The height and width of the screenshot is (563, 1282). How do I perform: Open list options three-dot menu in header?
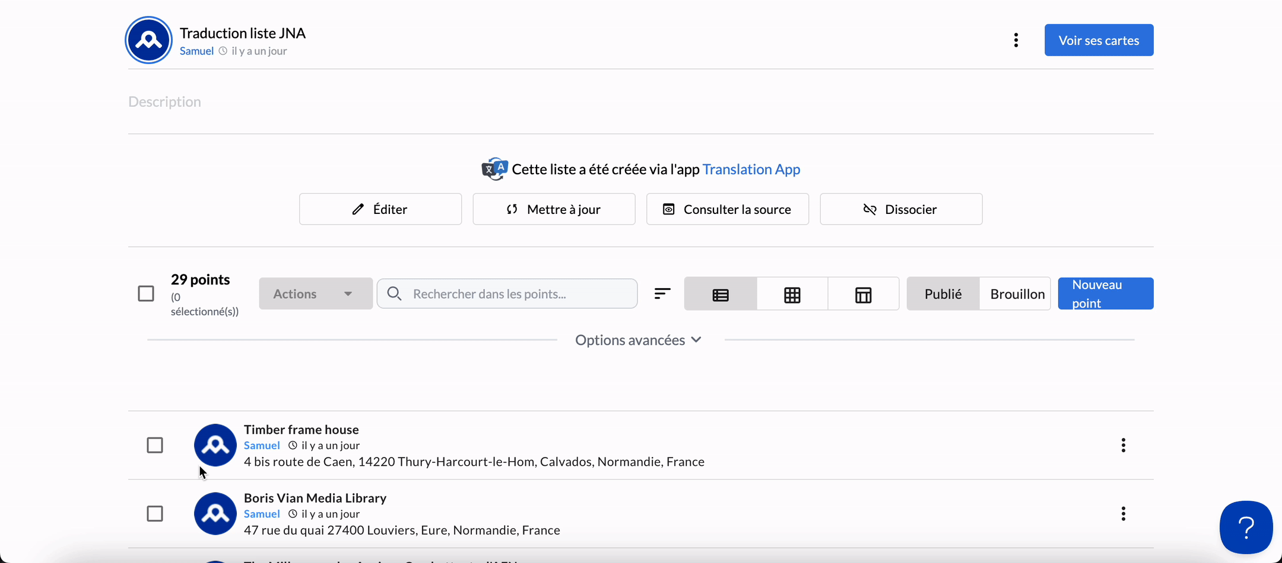point(1016,40)
